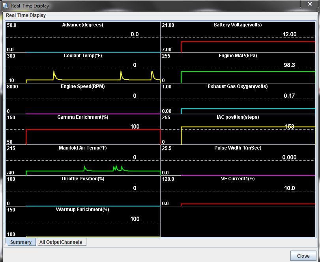Click the Engine MAP(kPa) graph

coord(238,68)
